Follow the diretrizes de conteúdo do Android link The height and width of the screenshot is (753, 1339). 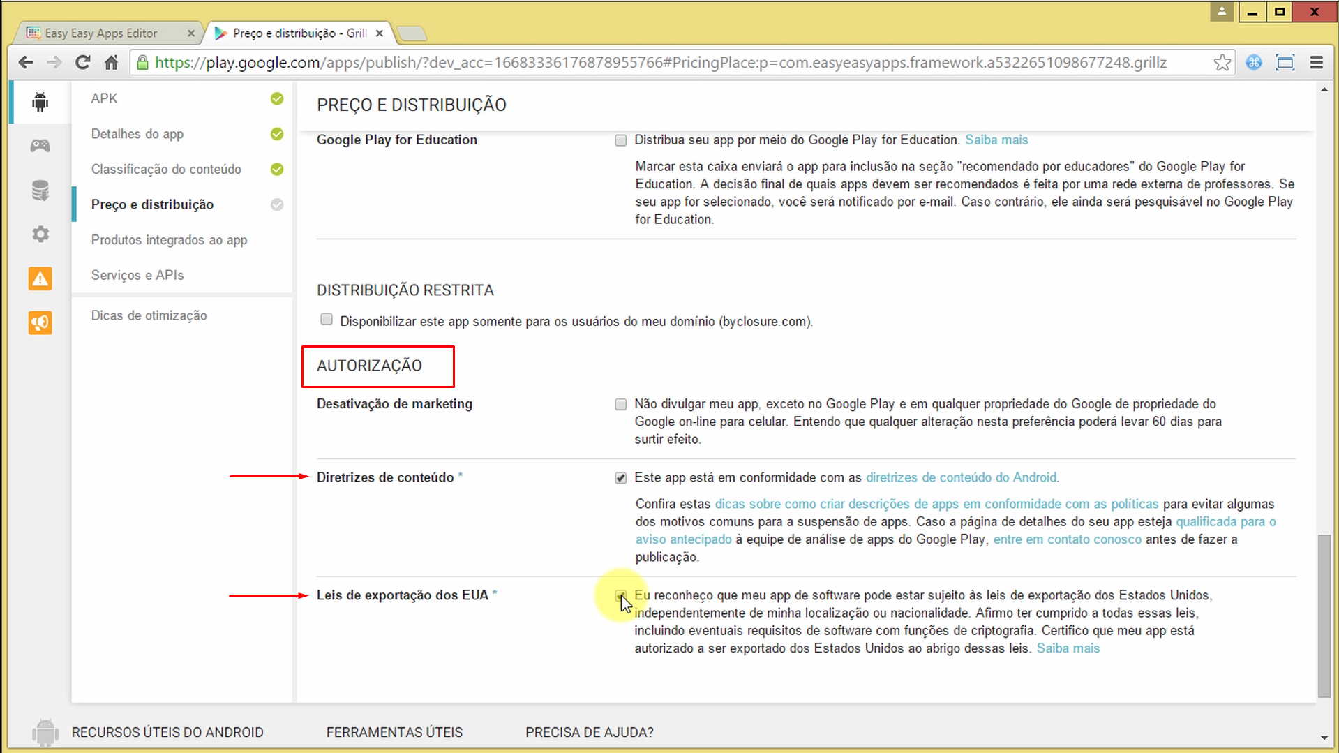click(962, 477)
